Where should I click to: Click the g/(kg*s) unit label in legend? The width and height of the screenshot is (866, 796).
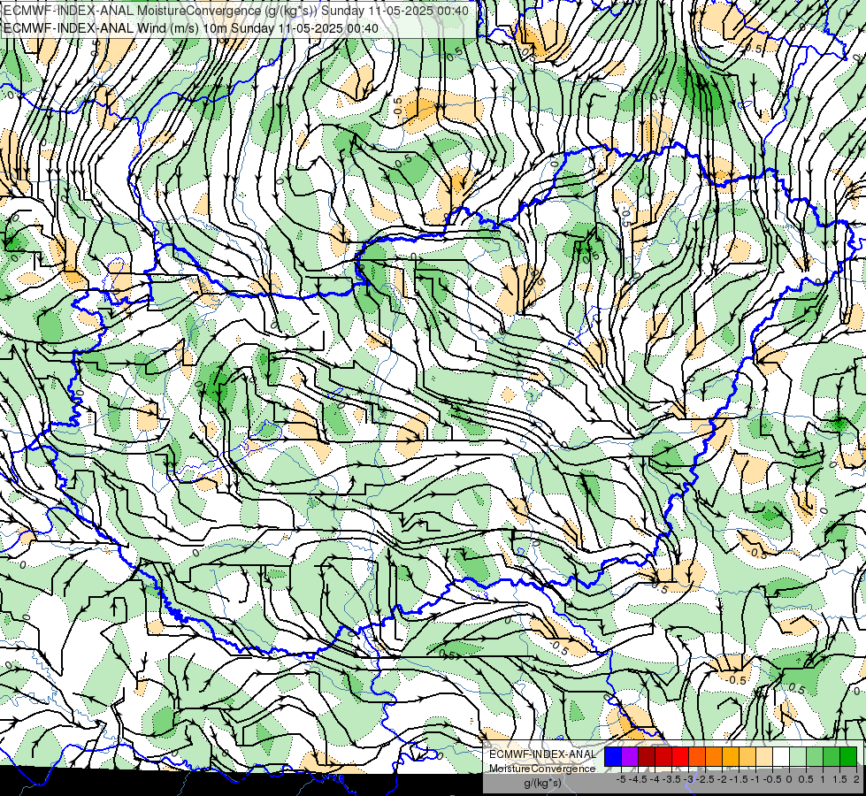tap(542, 783)
